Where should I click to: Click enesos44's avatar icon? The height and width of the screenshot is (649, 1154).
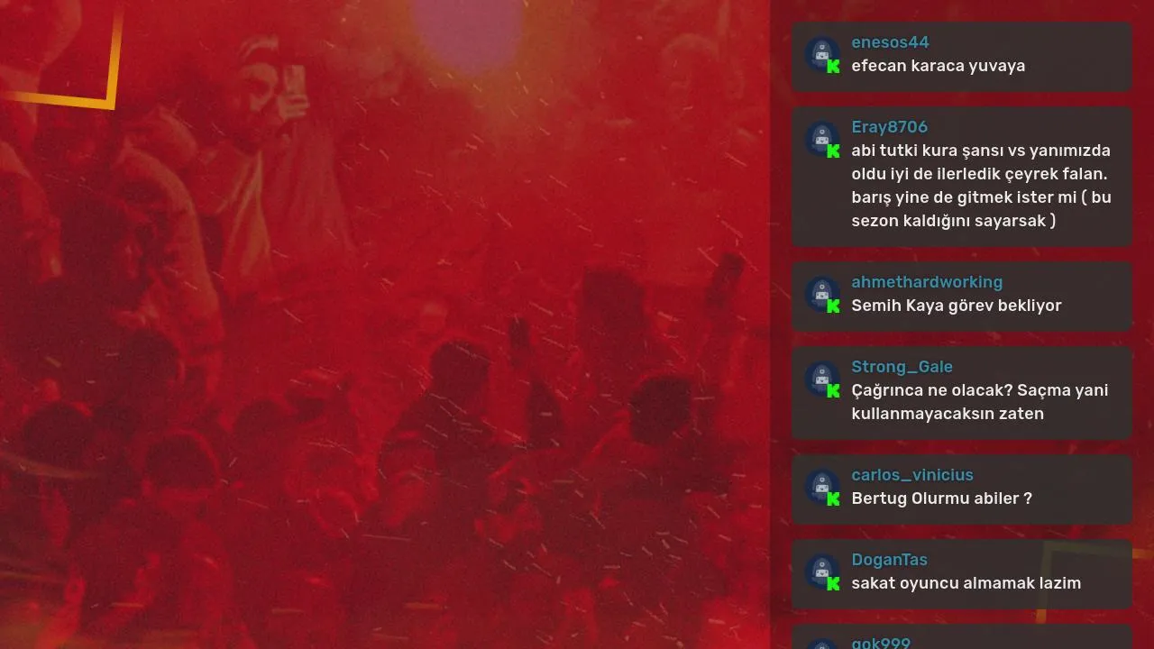822,54
